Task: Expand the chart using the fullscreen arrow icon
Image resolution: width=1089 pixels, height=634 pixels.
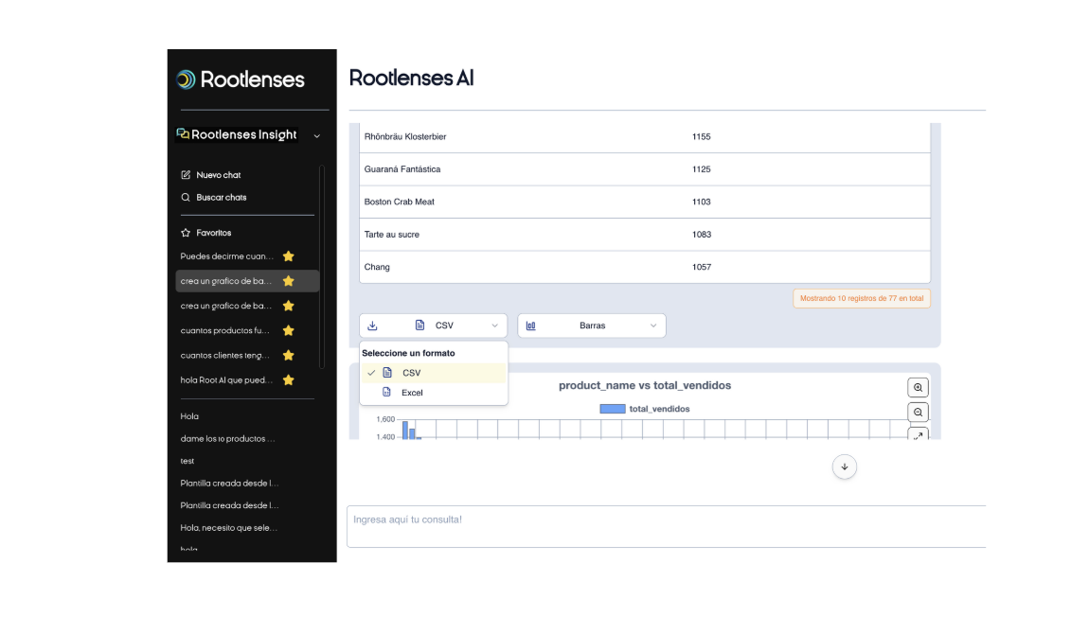Action: [x=918, y=436]
